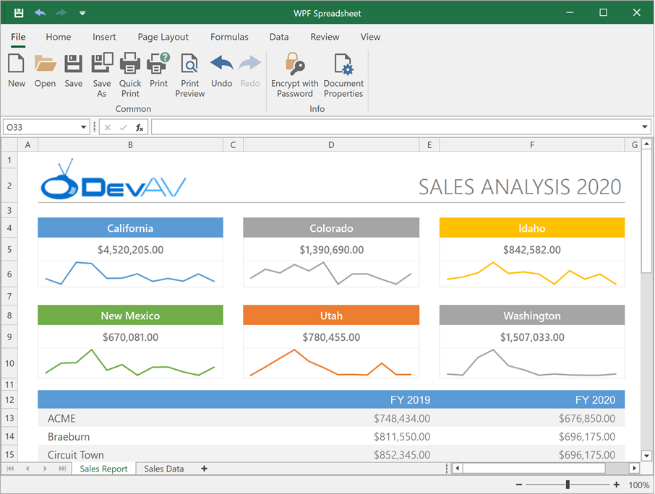Open the quick access toolbar customize dropdown
The height and width of the screenshot is (494, 655).
[82, 12]
